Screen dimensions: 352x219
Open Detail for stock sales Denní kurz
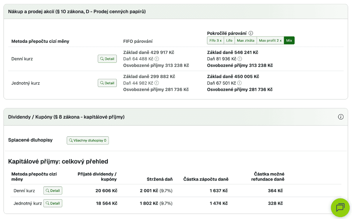(107, 59)
